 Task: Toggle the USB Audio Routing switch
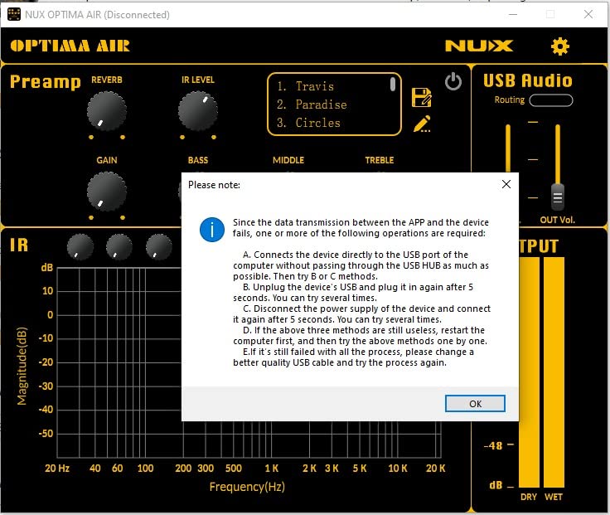coord(551,100)
